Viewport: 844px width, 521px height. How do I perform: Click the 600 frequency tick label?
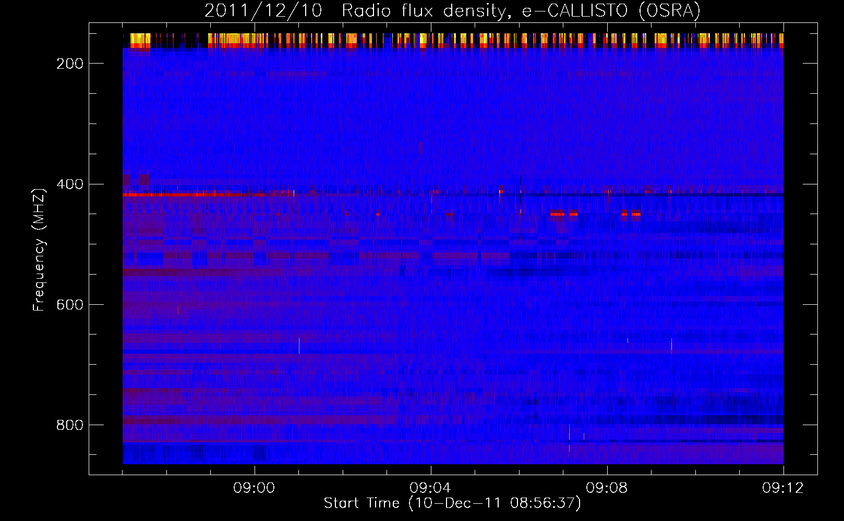pyautogui.click(x=70, y=305)
